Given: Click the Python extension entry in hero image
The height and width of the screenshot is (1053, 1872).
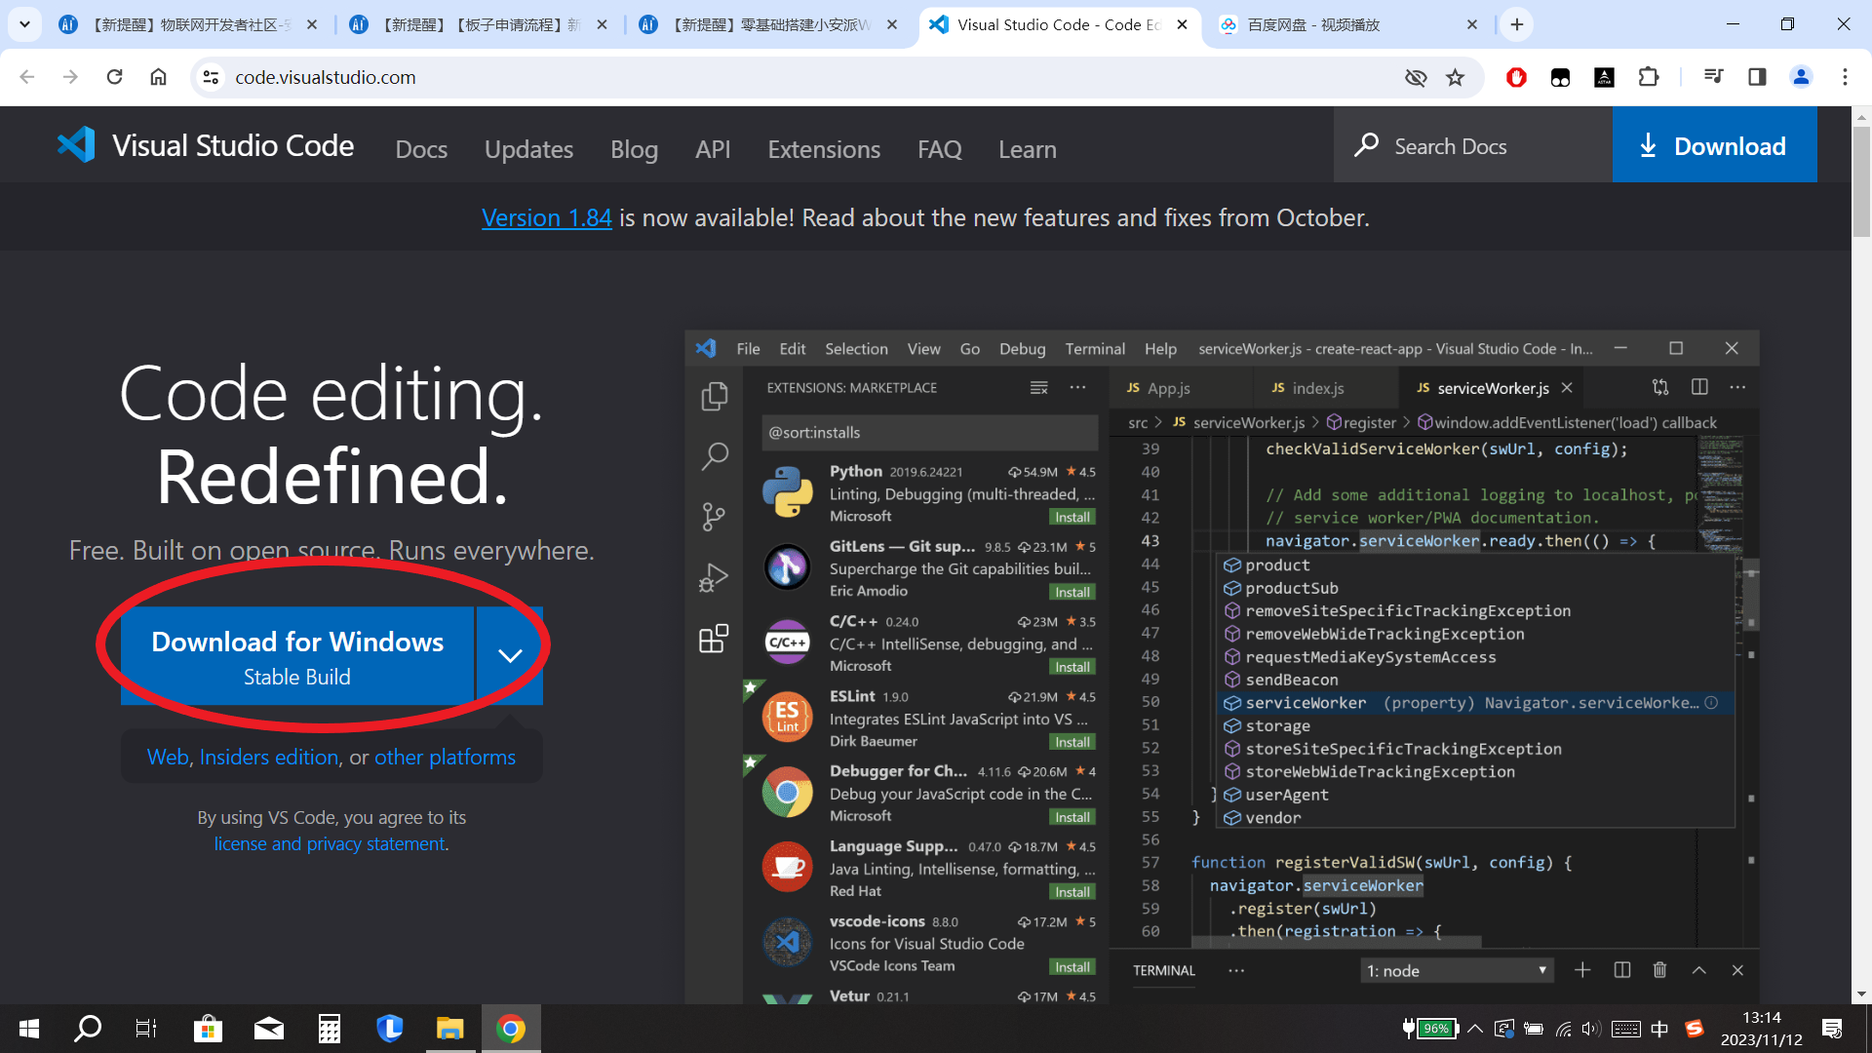Looking at the screenshot, I should (x=929, y=493).
